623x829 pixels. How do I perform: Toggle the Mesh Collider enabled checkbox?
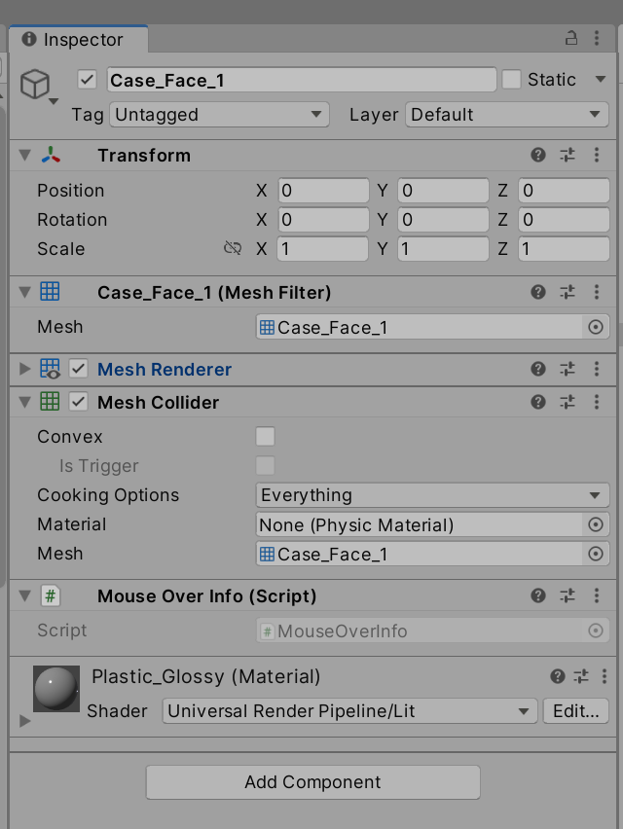[79, 401]
